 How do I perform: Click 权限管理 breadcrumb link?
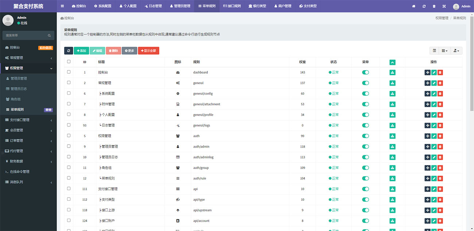tap(442, 18)
